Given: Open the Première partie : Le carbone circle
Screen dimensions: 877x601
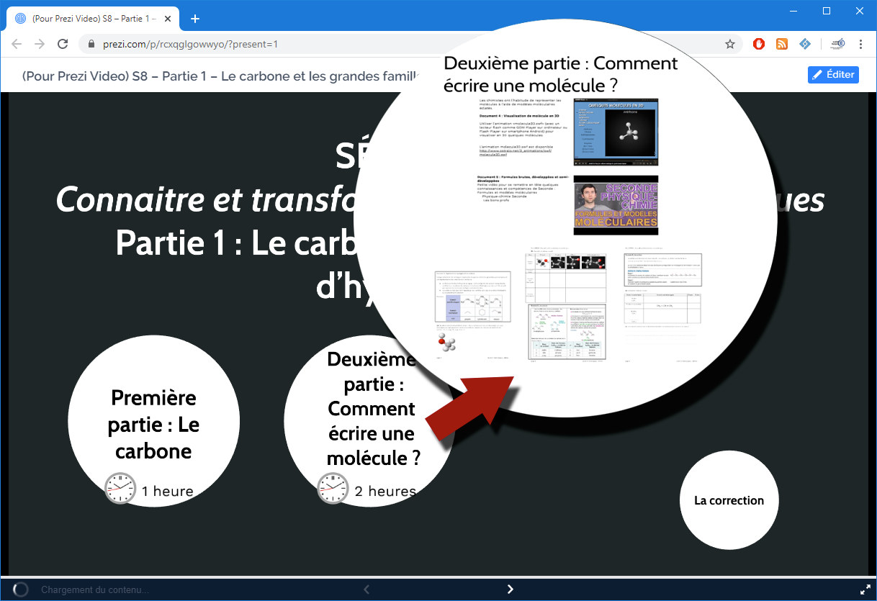Looking at the screenshot, I should tap(153, 423).
